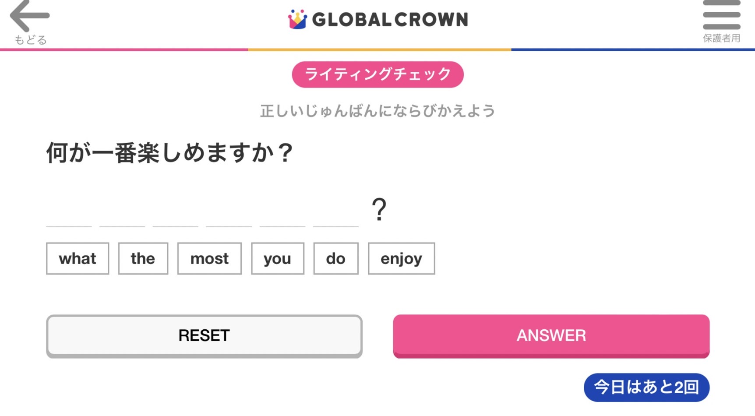This screenshot has width=755, height=416.
Task: Tap the "do" word tile
Action: [x=335, y=258]
